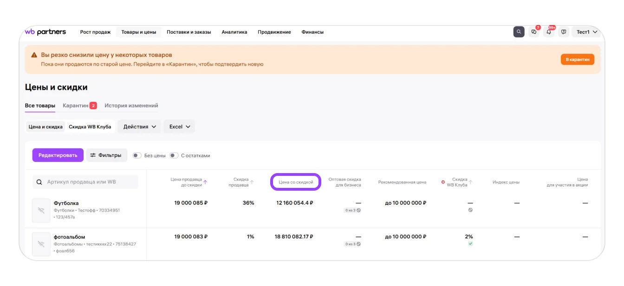This screenshot has height=286, width=624.
Task: Click price 19 000 083 ₽
Action: point(191,236)
